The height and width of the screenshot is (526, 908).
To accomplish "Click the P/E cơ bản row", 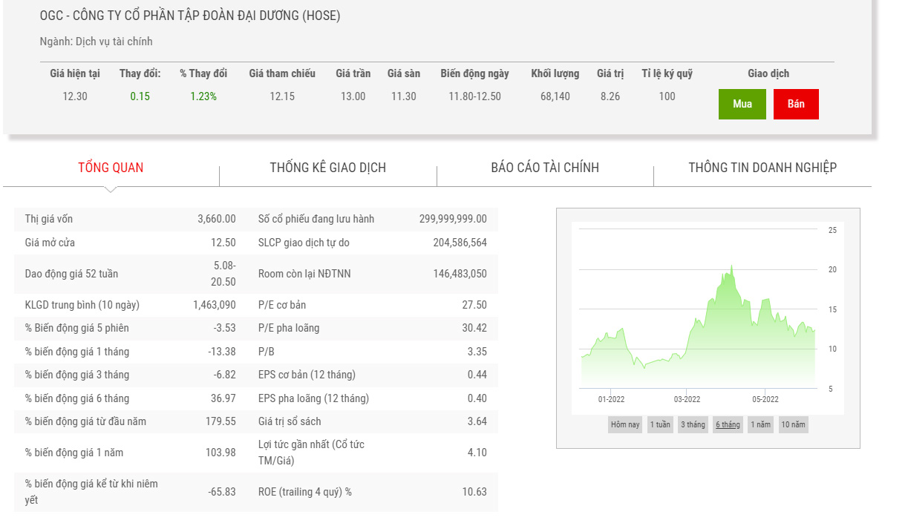I will tap(373, 305).
